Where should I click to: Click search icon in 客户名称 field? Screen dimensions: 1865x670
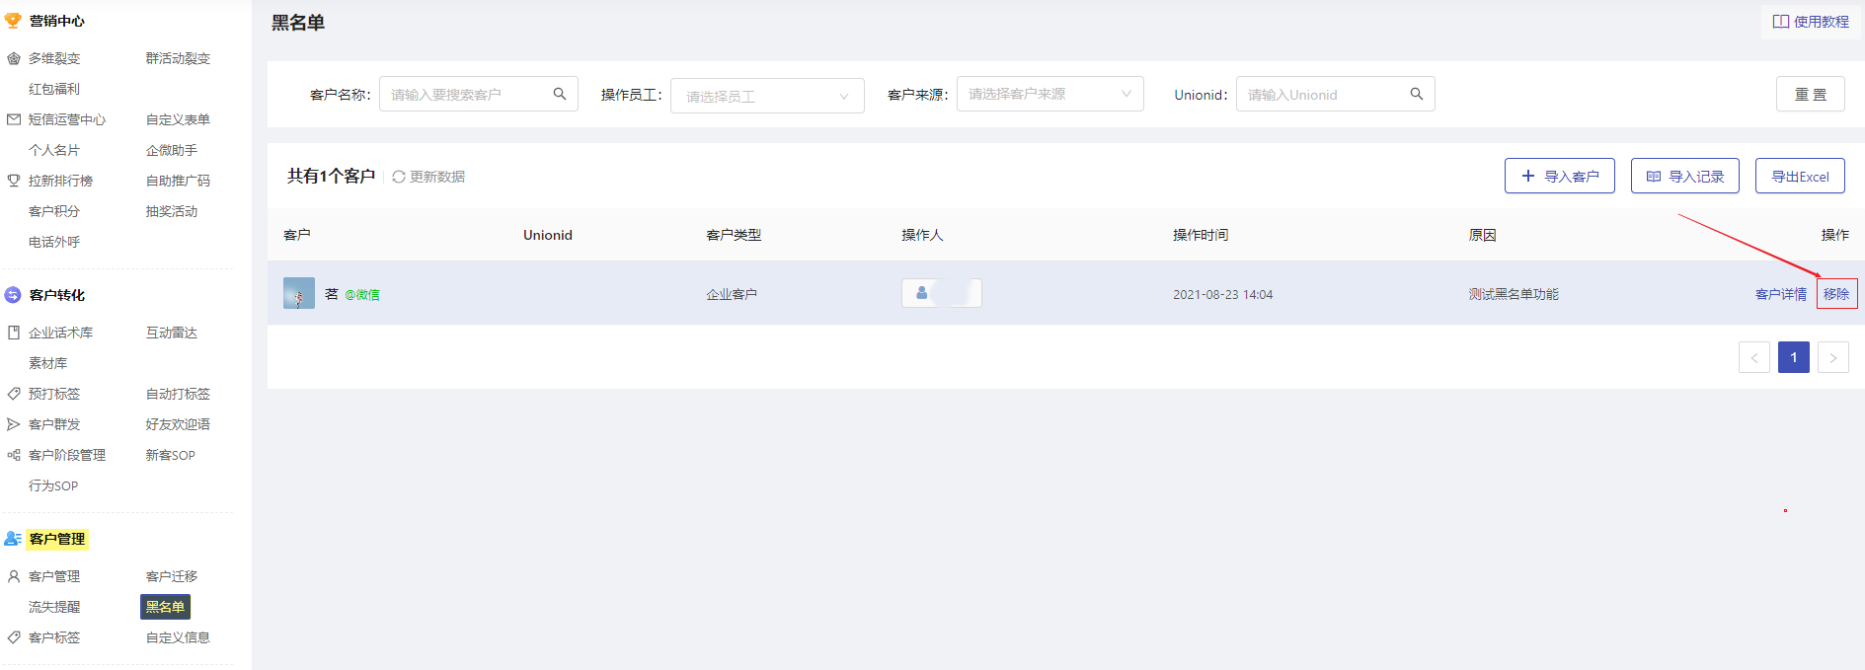pyautogui.click(x=560, y=94)
